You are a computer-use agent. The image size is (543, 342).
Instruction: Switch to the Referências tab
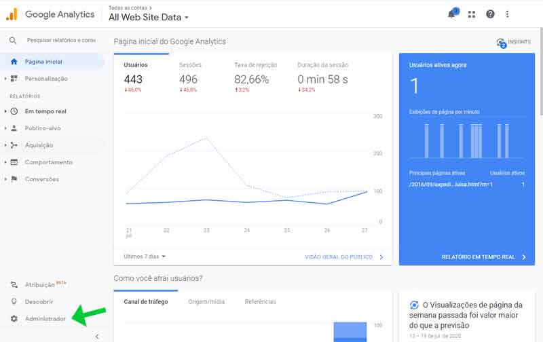pos(261,302)
